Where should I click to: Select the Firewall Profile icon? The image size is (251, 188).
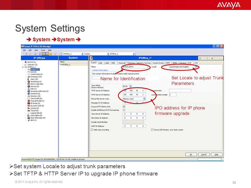29,101
